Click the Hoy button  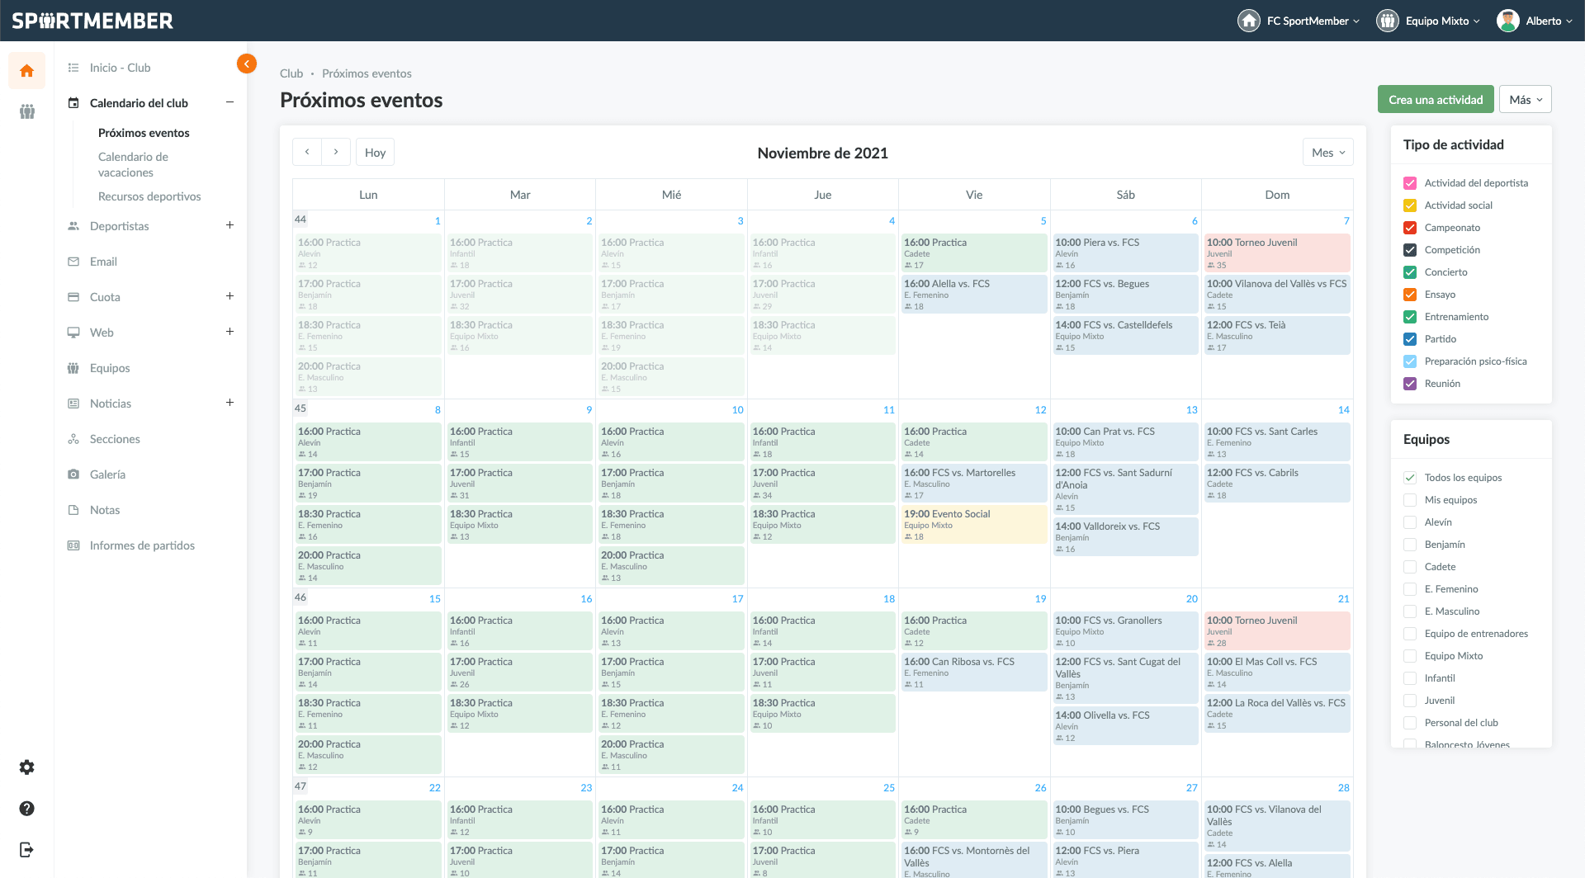coord(375,153)
